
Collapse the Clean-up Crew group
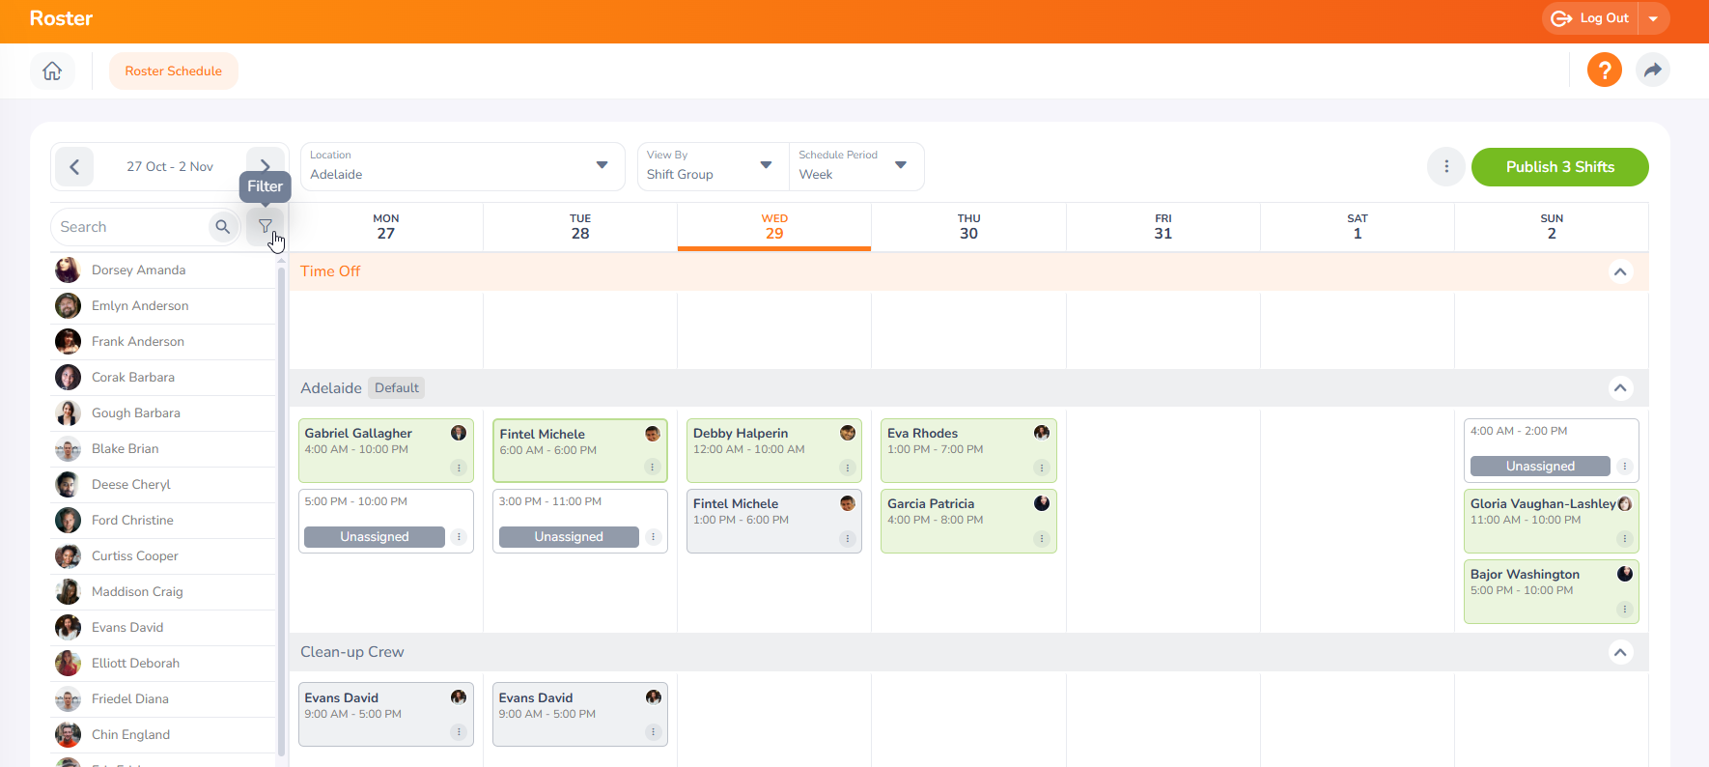coord(1619,652)
